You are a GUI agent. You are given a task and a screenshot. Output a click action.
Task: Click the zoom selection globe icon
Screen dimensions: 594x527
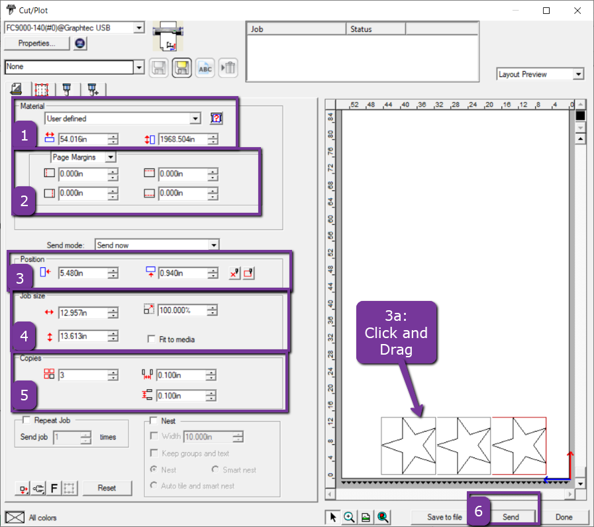(383, 517)
